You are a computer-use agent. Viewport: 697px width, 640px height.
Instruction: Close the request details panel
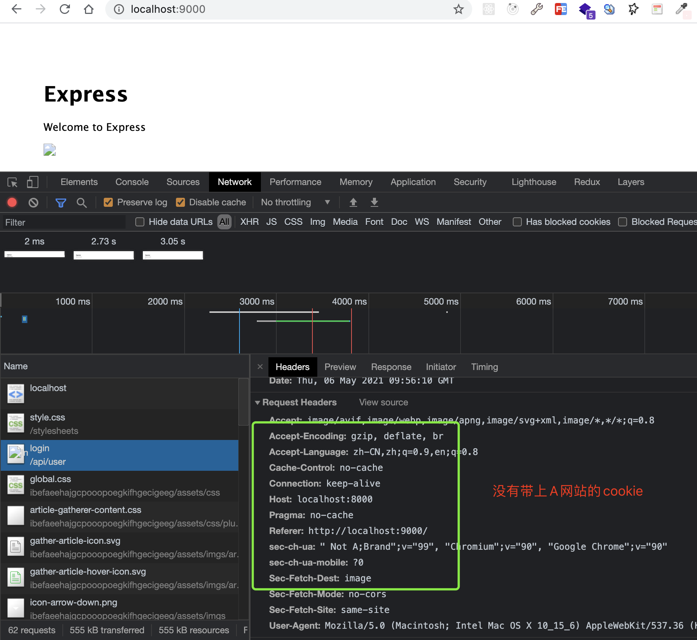click(260, 367)
